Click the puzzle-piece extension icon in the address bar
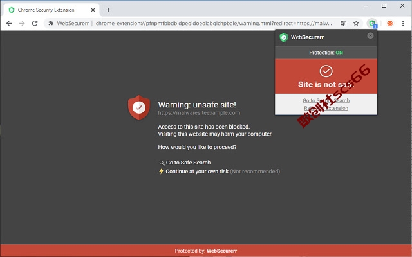 click(51, 23)
